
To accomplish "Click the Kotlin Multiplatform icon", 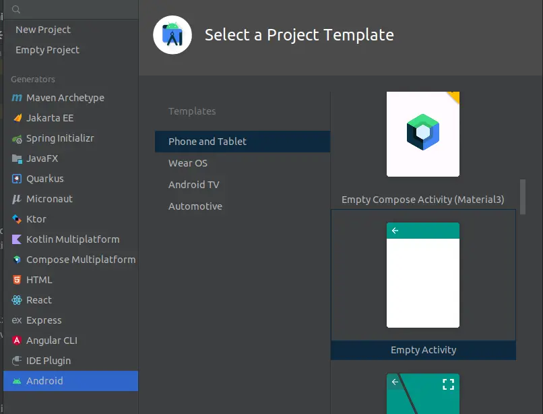I will [17, 239].
